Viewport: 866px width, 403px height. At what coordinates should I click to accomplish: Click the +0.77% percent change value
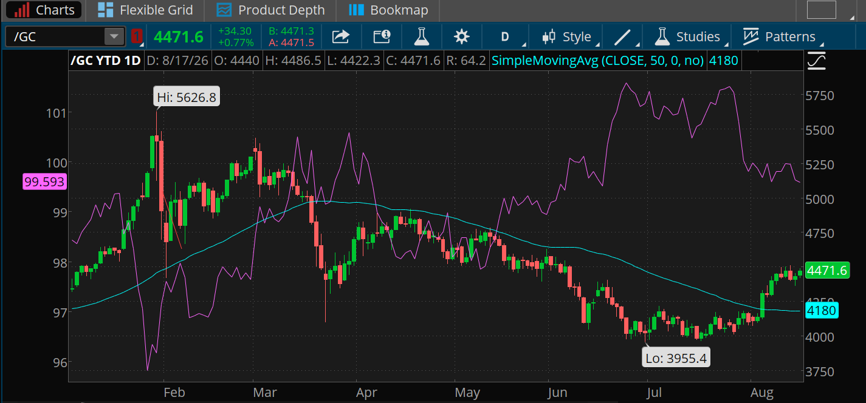click(x=235, y=42)
